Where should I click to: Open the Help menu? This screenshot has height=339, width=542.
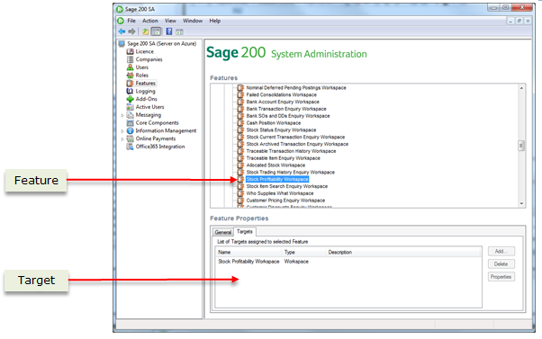(x=214, y=21)
